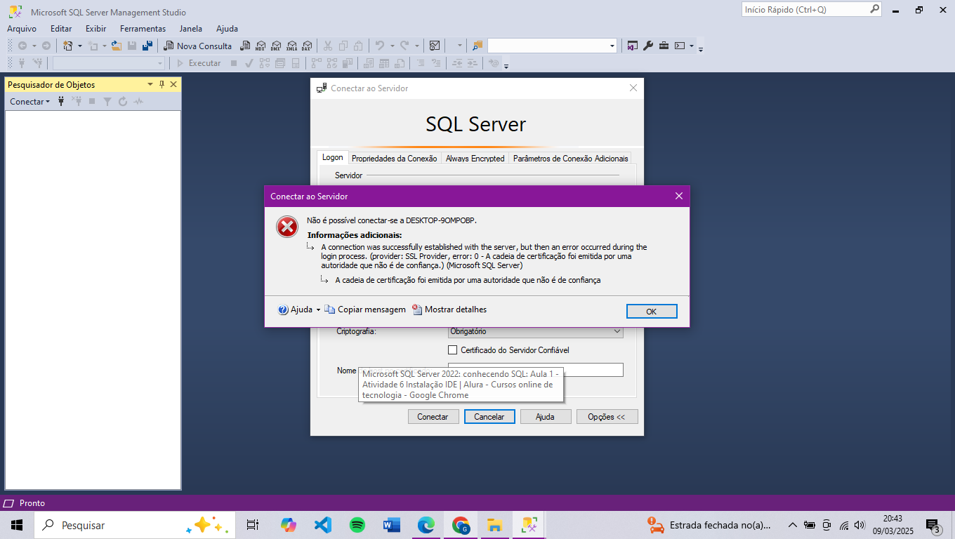Open the Criptografia dropdown set to Obrigatório

535,331
